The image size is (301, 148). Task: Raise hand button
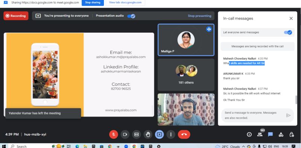pos(148,135)
